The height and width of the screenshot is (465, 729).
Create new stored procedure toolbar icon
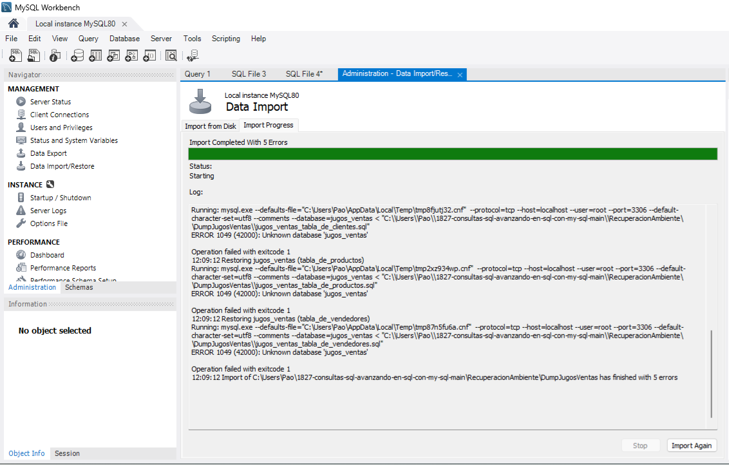pyautogui.click(x=131, y=56)
